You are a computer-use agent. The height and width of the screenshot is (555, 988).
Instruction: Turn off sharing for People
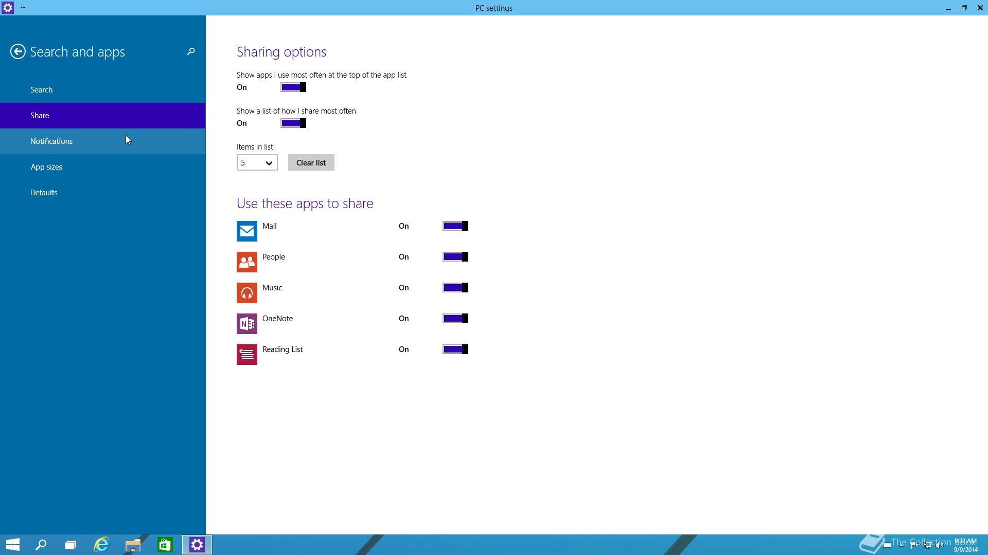click(455, 257)
